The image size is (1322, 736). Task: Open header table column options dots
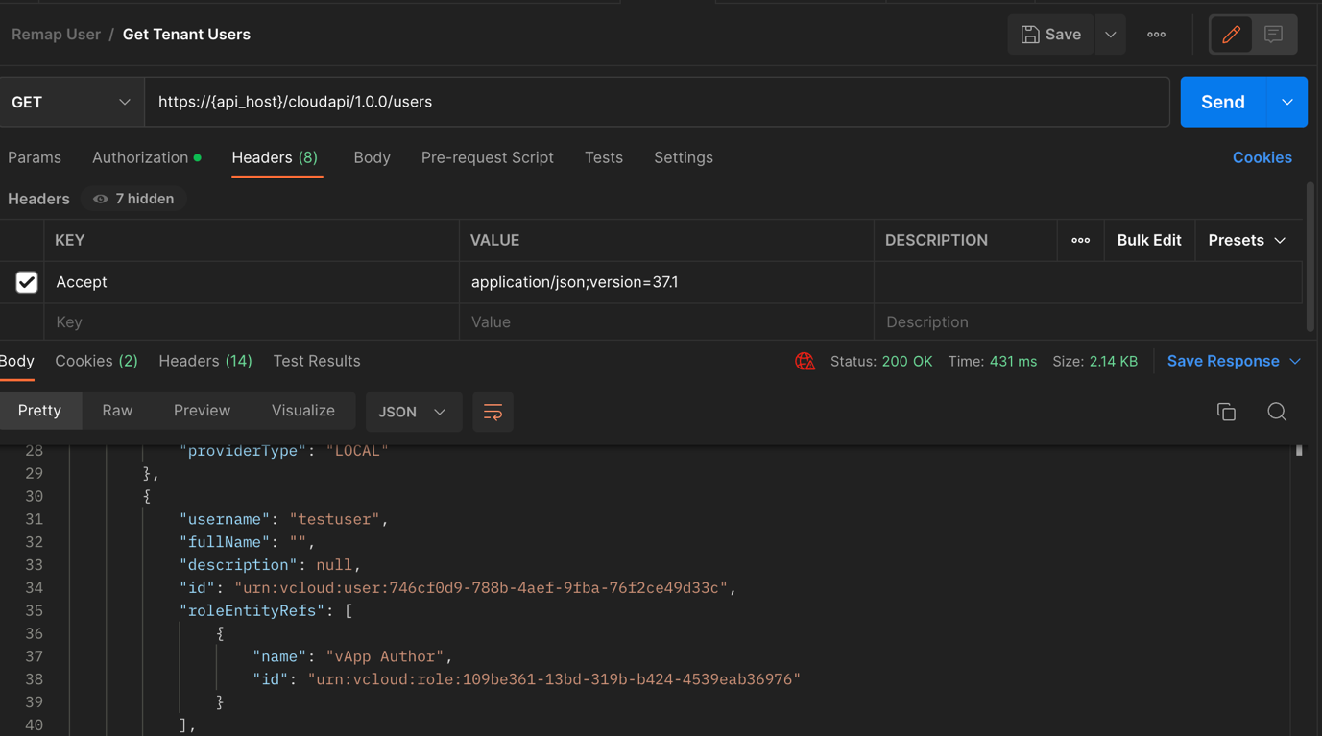1080,241
